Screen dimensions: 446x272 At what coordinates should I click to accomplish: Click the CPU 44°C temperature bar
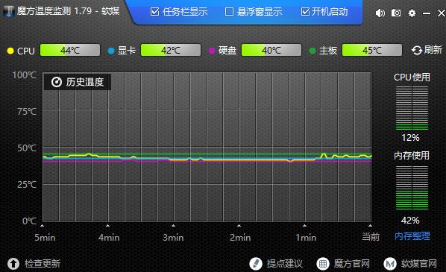coord(70,50)
